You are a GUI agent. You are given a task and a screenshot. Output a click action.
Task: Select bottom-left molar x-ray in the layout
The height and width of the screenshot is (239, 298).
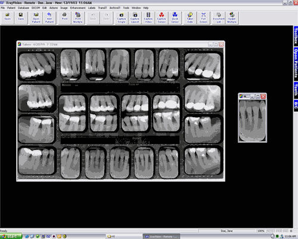tap(36, 161)
